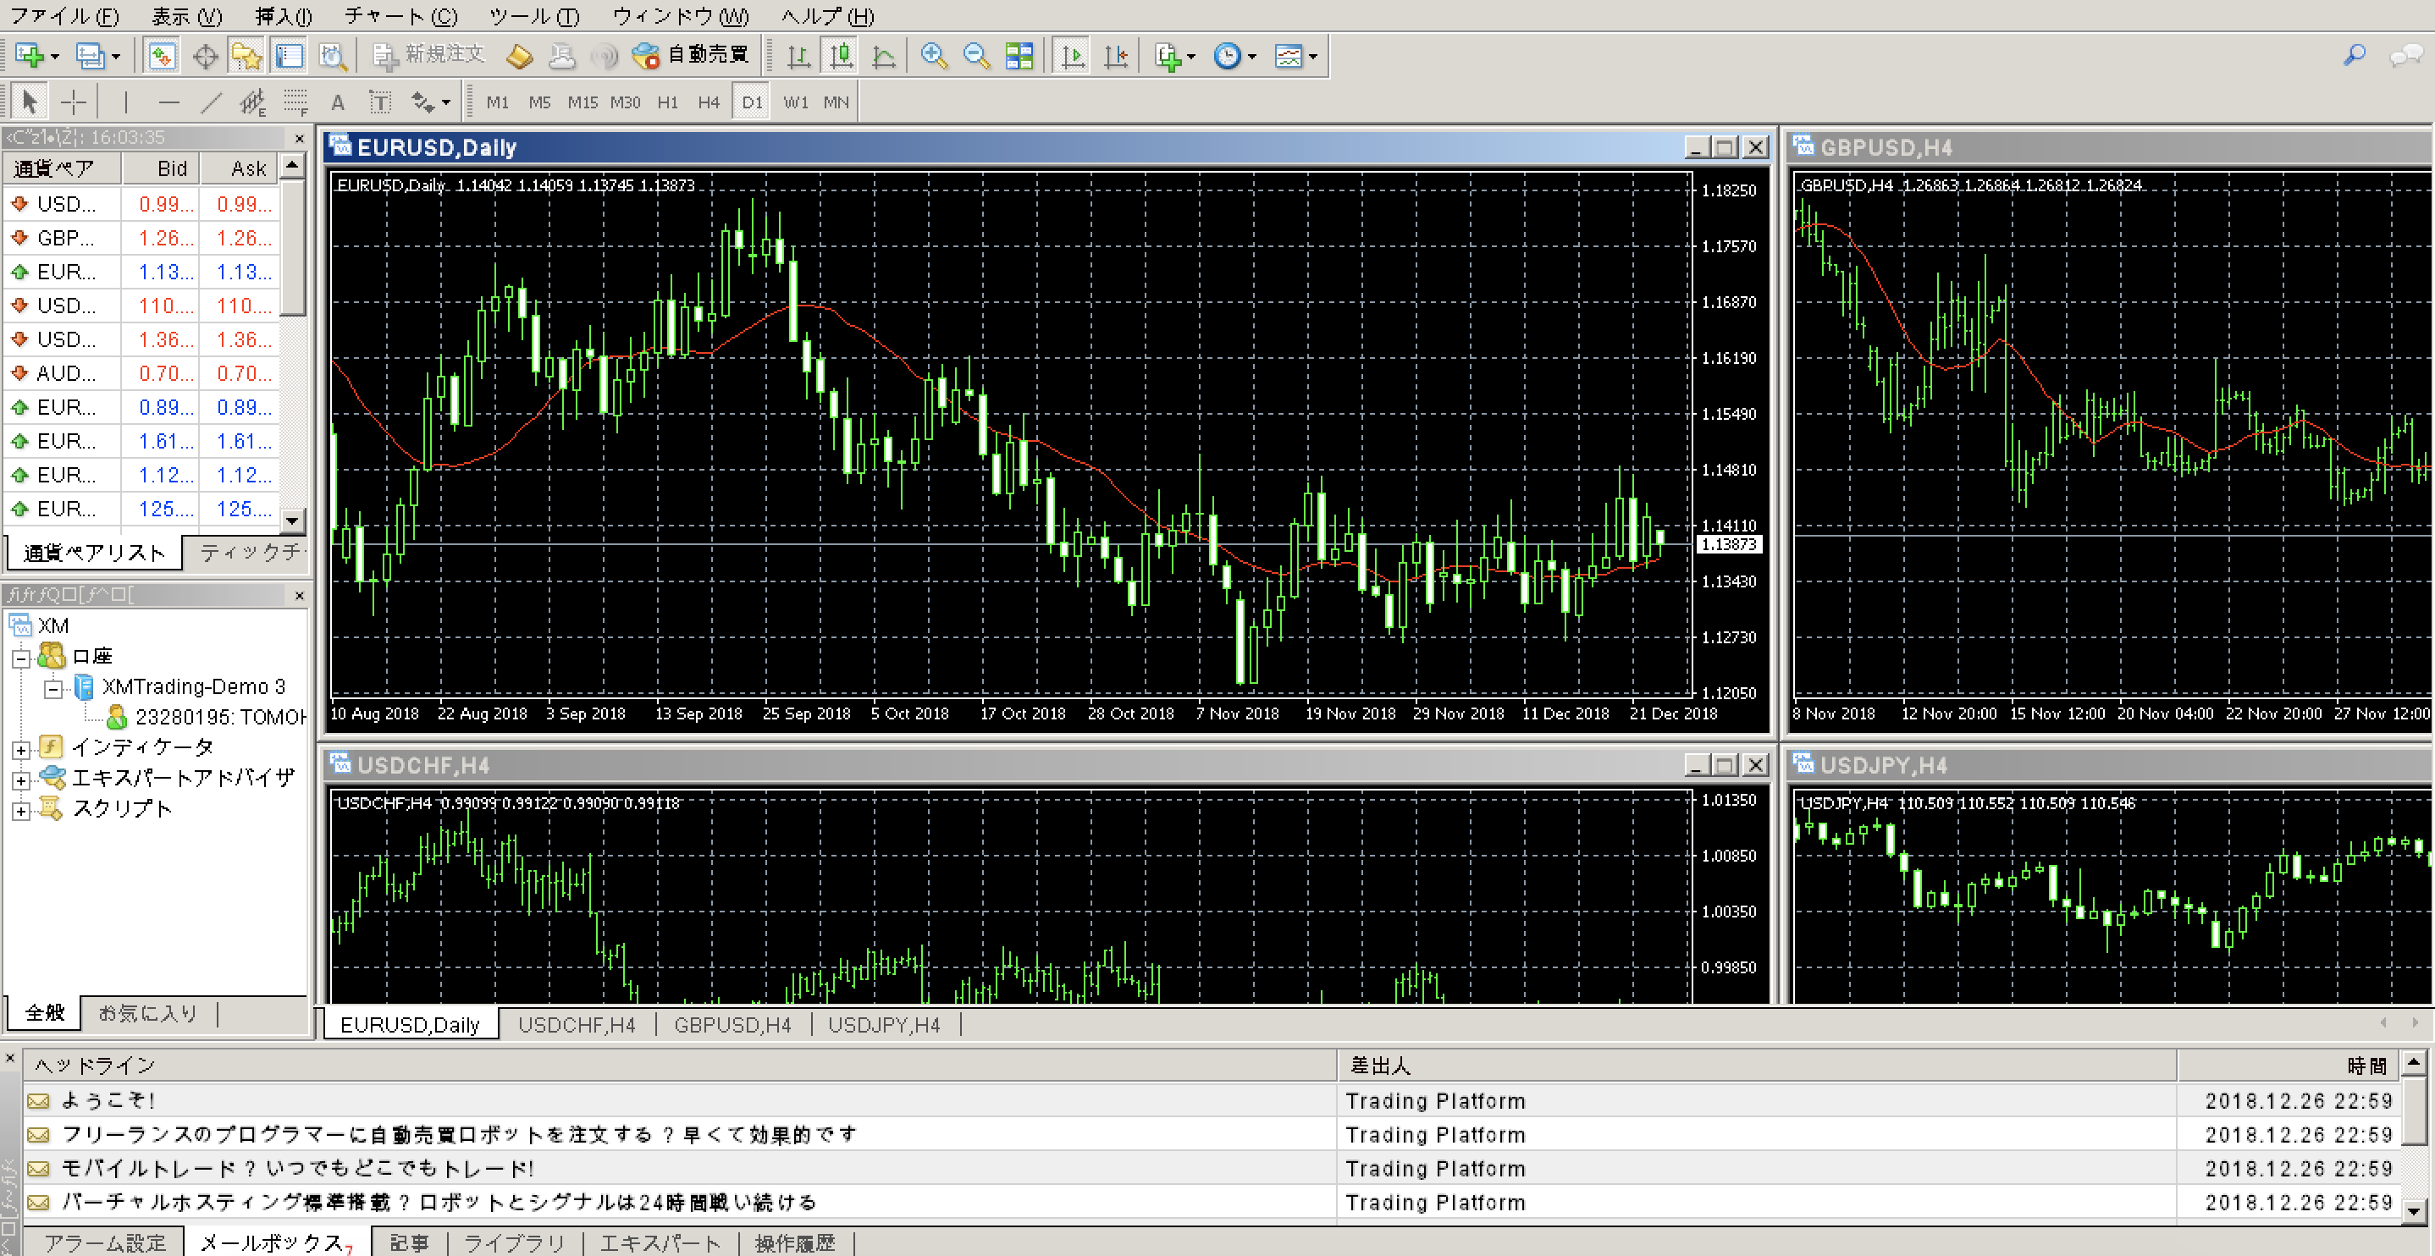Screen dimensions: 2435x1256
Task: Open the New Chart dropdown arrow
Action: click(x=55, y=57)
